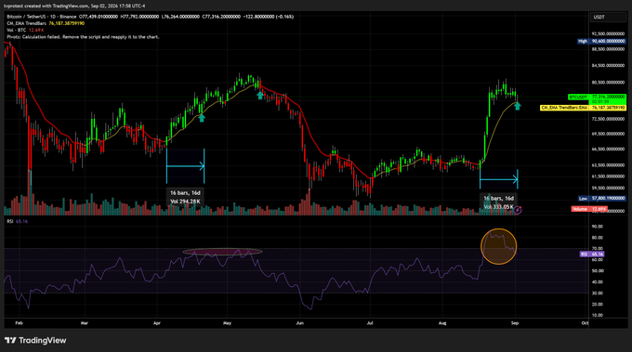The image size is (632, 352).
Task: Click the Mar label on the time axis
Action: pos(85,323)
